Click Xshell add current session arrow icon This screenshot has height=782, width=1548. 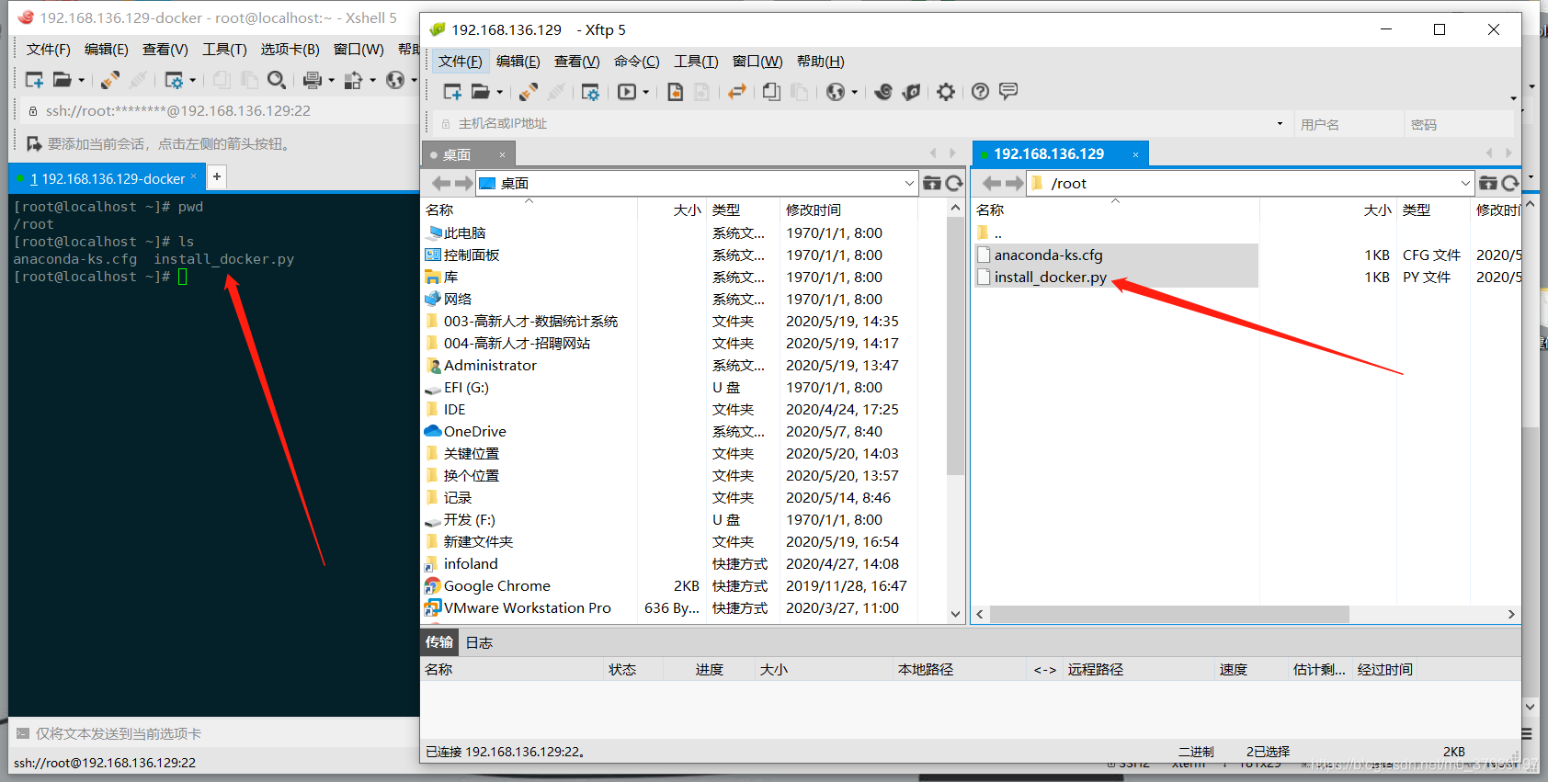point(34,143)
